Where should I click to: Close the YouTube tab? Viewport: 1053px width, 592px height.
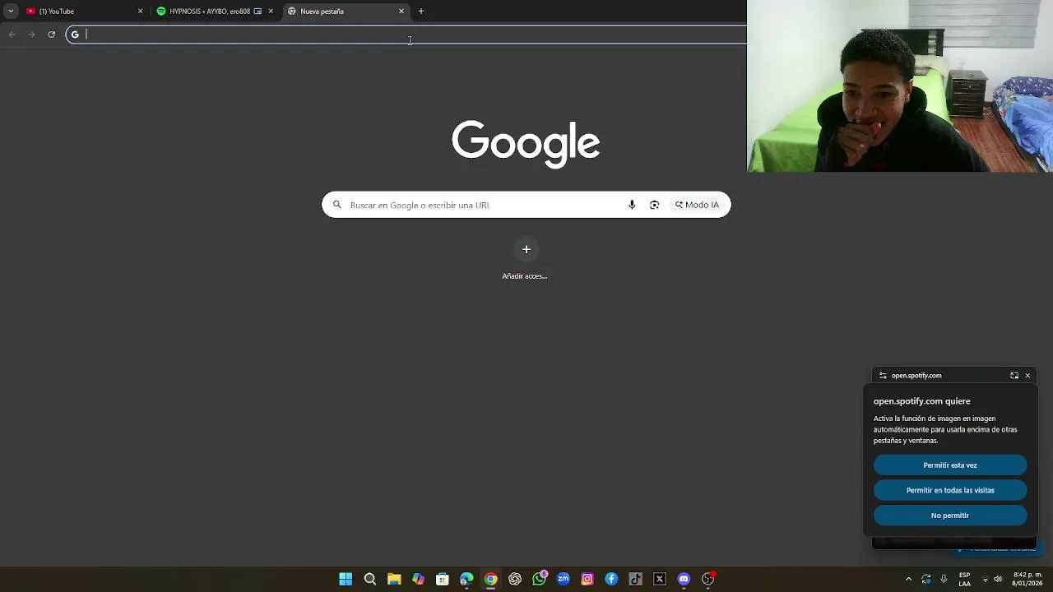tap(140, 11)
